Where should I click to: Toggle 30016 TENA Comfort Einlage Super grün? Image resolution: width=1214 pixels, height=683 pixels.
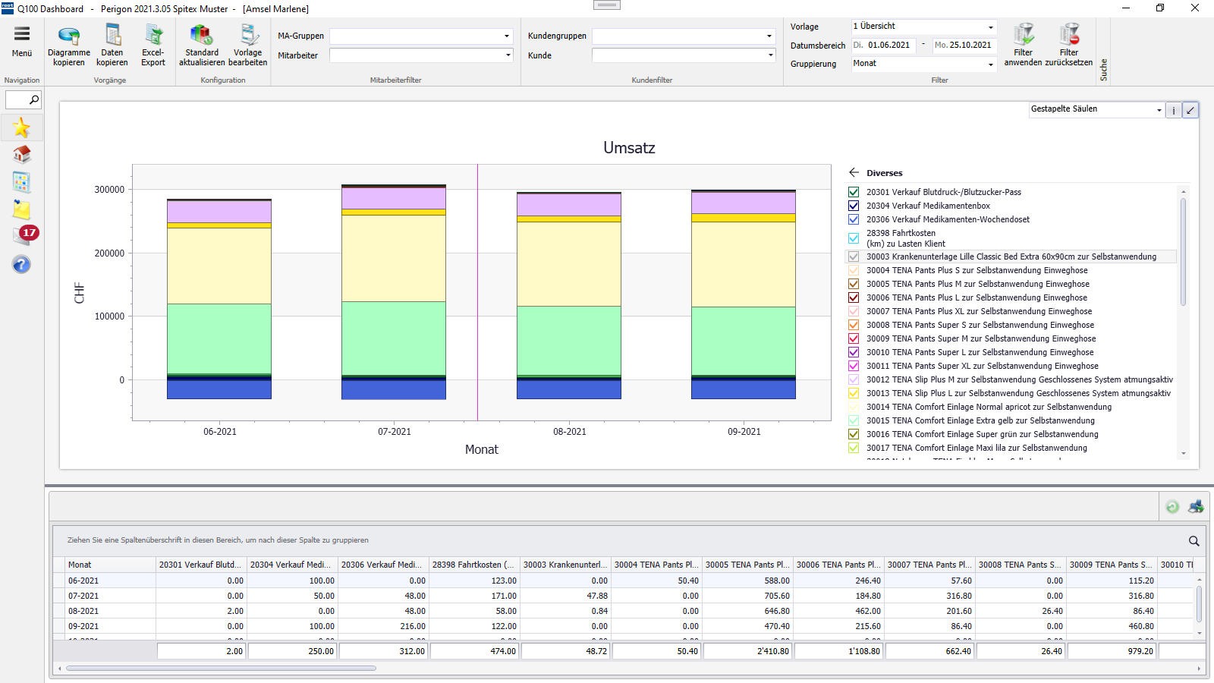coord(853,434)
